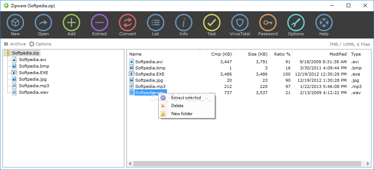The width and height of the screenshot is (374, 170).
Task: Select Softpedia.jpg in the left tree
Action: (33, 79)
